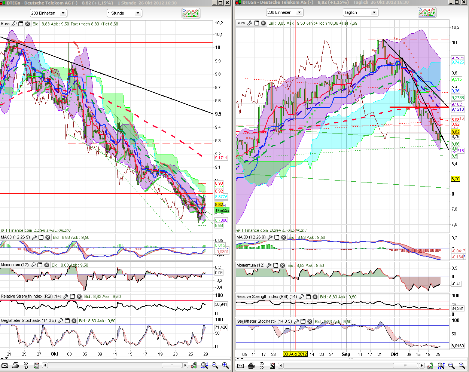The image size is (469, 372).
Task: Click envelope email icon under hourly chart
Action: [x=5, y=365]
